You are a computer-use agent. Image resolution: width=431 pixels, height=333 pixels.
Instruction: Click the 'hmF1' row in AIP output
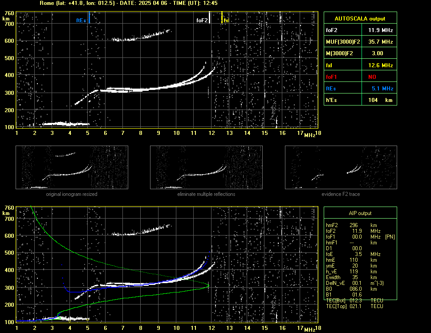click(x=351, y=243)
